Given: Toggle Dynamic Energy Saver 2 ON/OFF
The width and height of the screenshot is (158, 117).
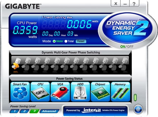Looking at the screenshot, I should click(x=127, y=46).
